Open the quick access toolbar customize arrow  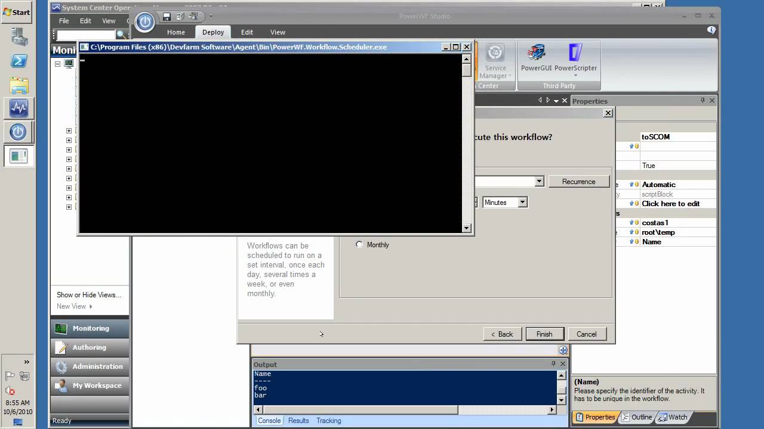(211, 17)
